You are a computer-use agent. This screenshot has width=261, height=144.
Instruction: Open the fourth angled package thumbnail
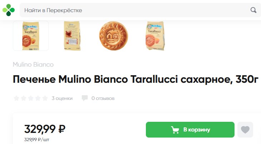tap(155, 36)
